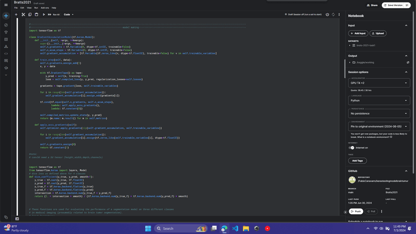Image resolution: width=416 pixels, height=234 pixels.
Task: Collapse the GitHub section
Action: 406,171
